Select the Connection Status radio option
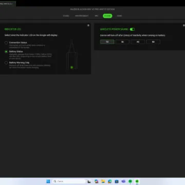The height and width of the screenshot is (185, 185). tap(6, 43)
